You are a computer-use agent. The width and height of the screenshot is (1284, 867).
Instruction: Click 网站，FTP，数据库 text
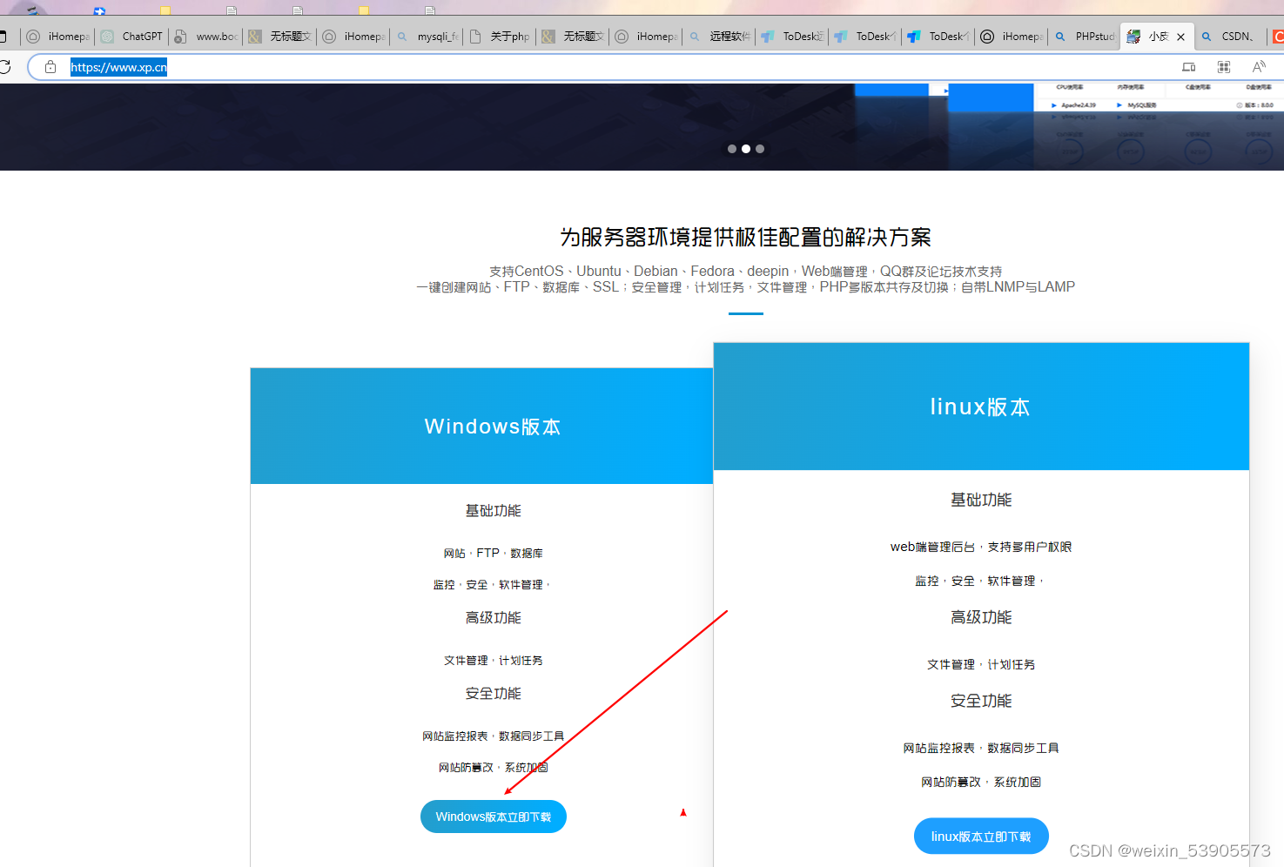click(x=494, y=554)
